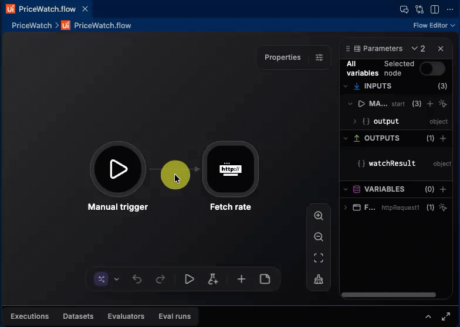The height and width of the screenshot is (327, 460).
Task: Add a new node with plus
Action: 241,279
